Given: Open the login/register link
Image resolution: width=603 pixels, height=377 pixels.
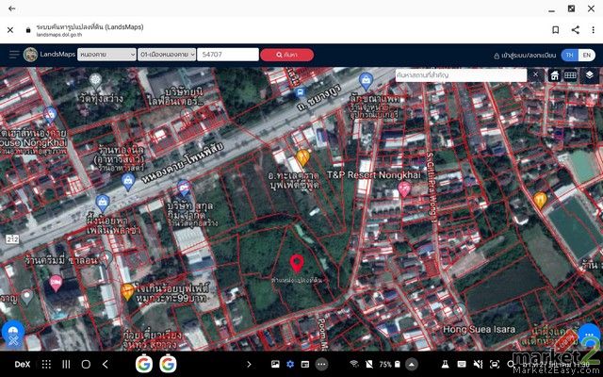Looking at the screenshot, I should 525,56.
